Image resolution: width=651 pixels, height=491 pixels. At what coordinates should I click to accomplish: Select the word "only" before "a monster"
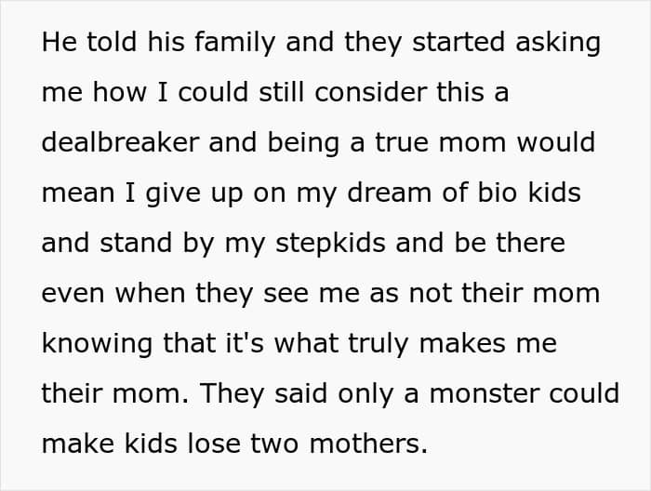365,394
